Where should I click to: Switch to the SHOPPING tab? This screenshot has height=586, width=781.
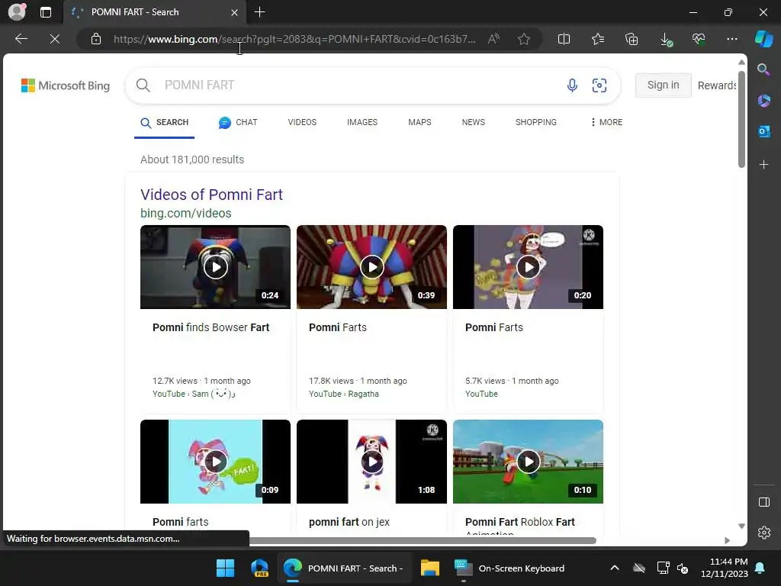coord(536,123)
